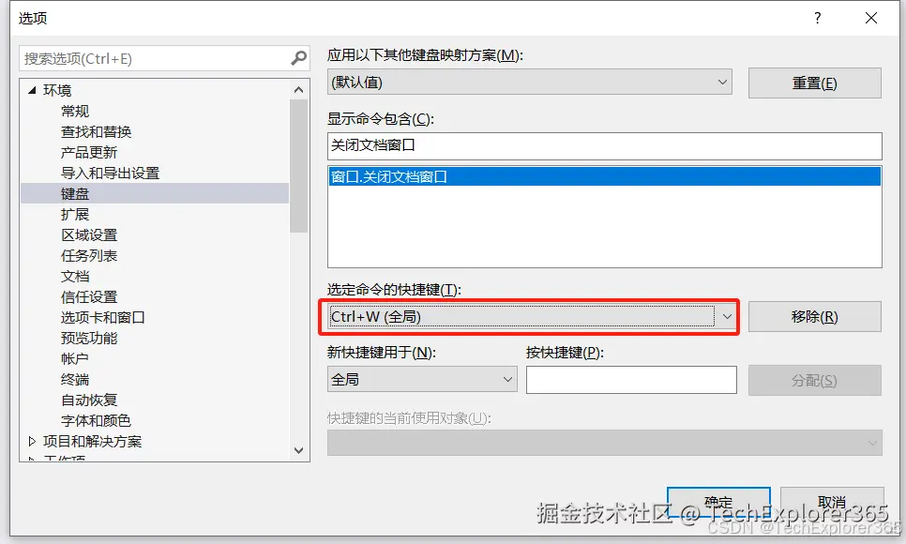This screenshot has height=544, width=906.
Task: Click the 按快捷键 shortcut input field
Action: click(631, 380)
